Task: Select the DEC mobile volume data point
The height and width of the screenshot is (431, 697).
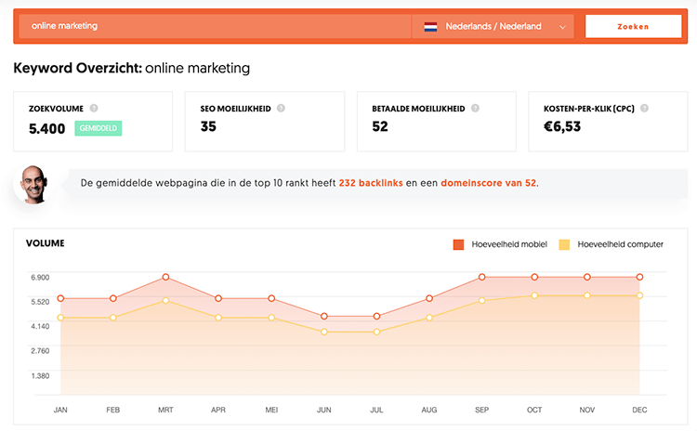Action: (x=640, y=277)
